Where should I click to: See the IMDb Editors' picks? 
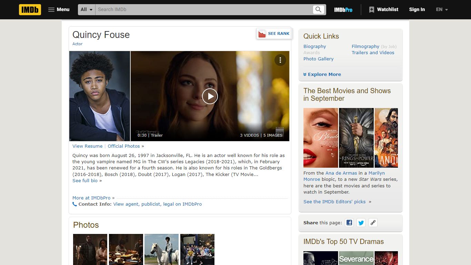334,202
